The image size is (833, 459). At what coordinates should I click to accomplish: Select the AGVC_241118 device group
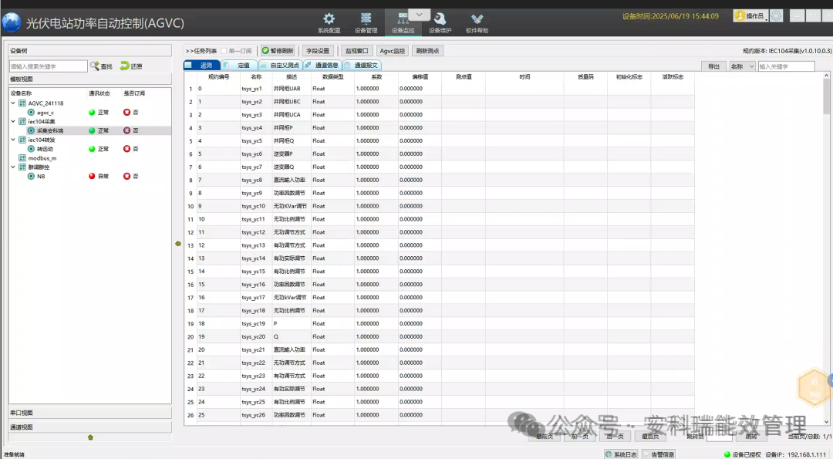click(46, 103)
